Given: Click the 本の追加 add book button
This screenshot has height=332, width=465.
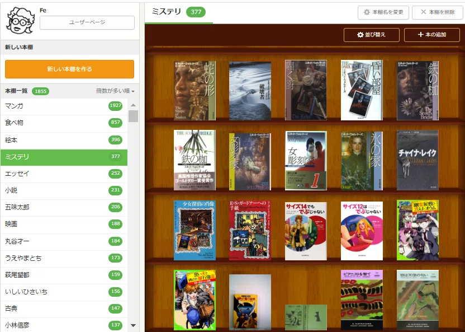Looking at the screenshot, I should [x=432, y=35].
